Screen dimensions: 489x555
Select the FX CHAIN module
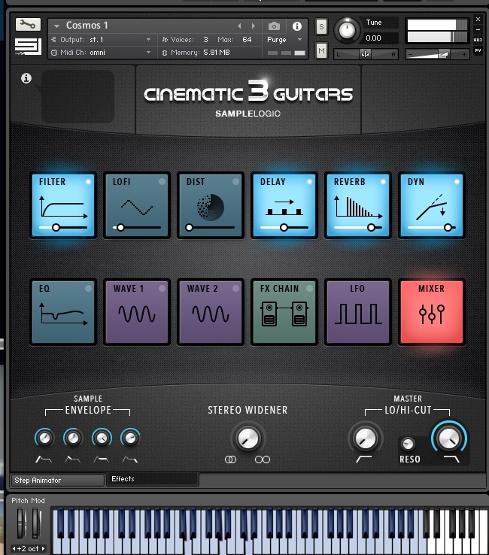coord(284,311)
